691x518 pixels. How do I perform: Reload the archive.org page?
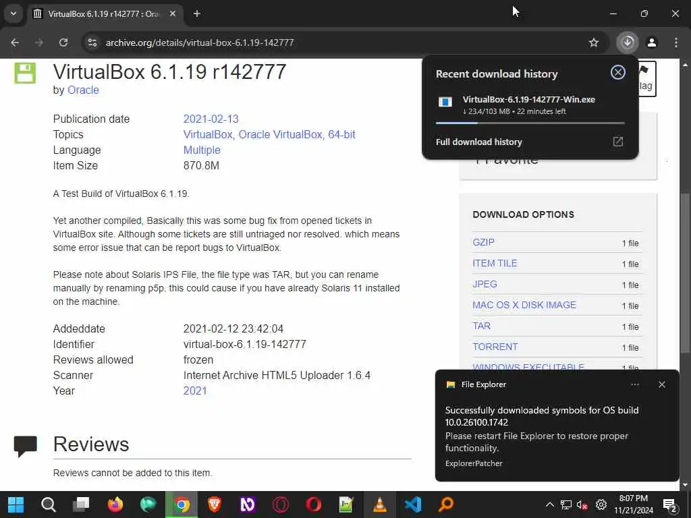(63, 42)
